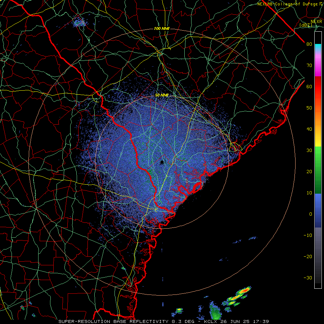The image size is (324, 324).
Task: Click the 100 NMI range ring label
Action: pos(162,28)
